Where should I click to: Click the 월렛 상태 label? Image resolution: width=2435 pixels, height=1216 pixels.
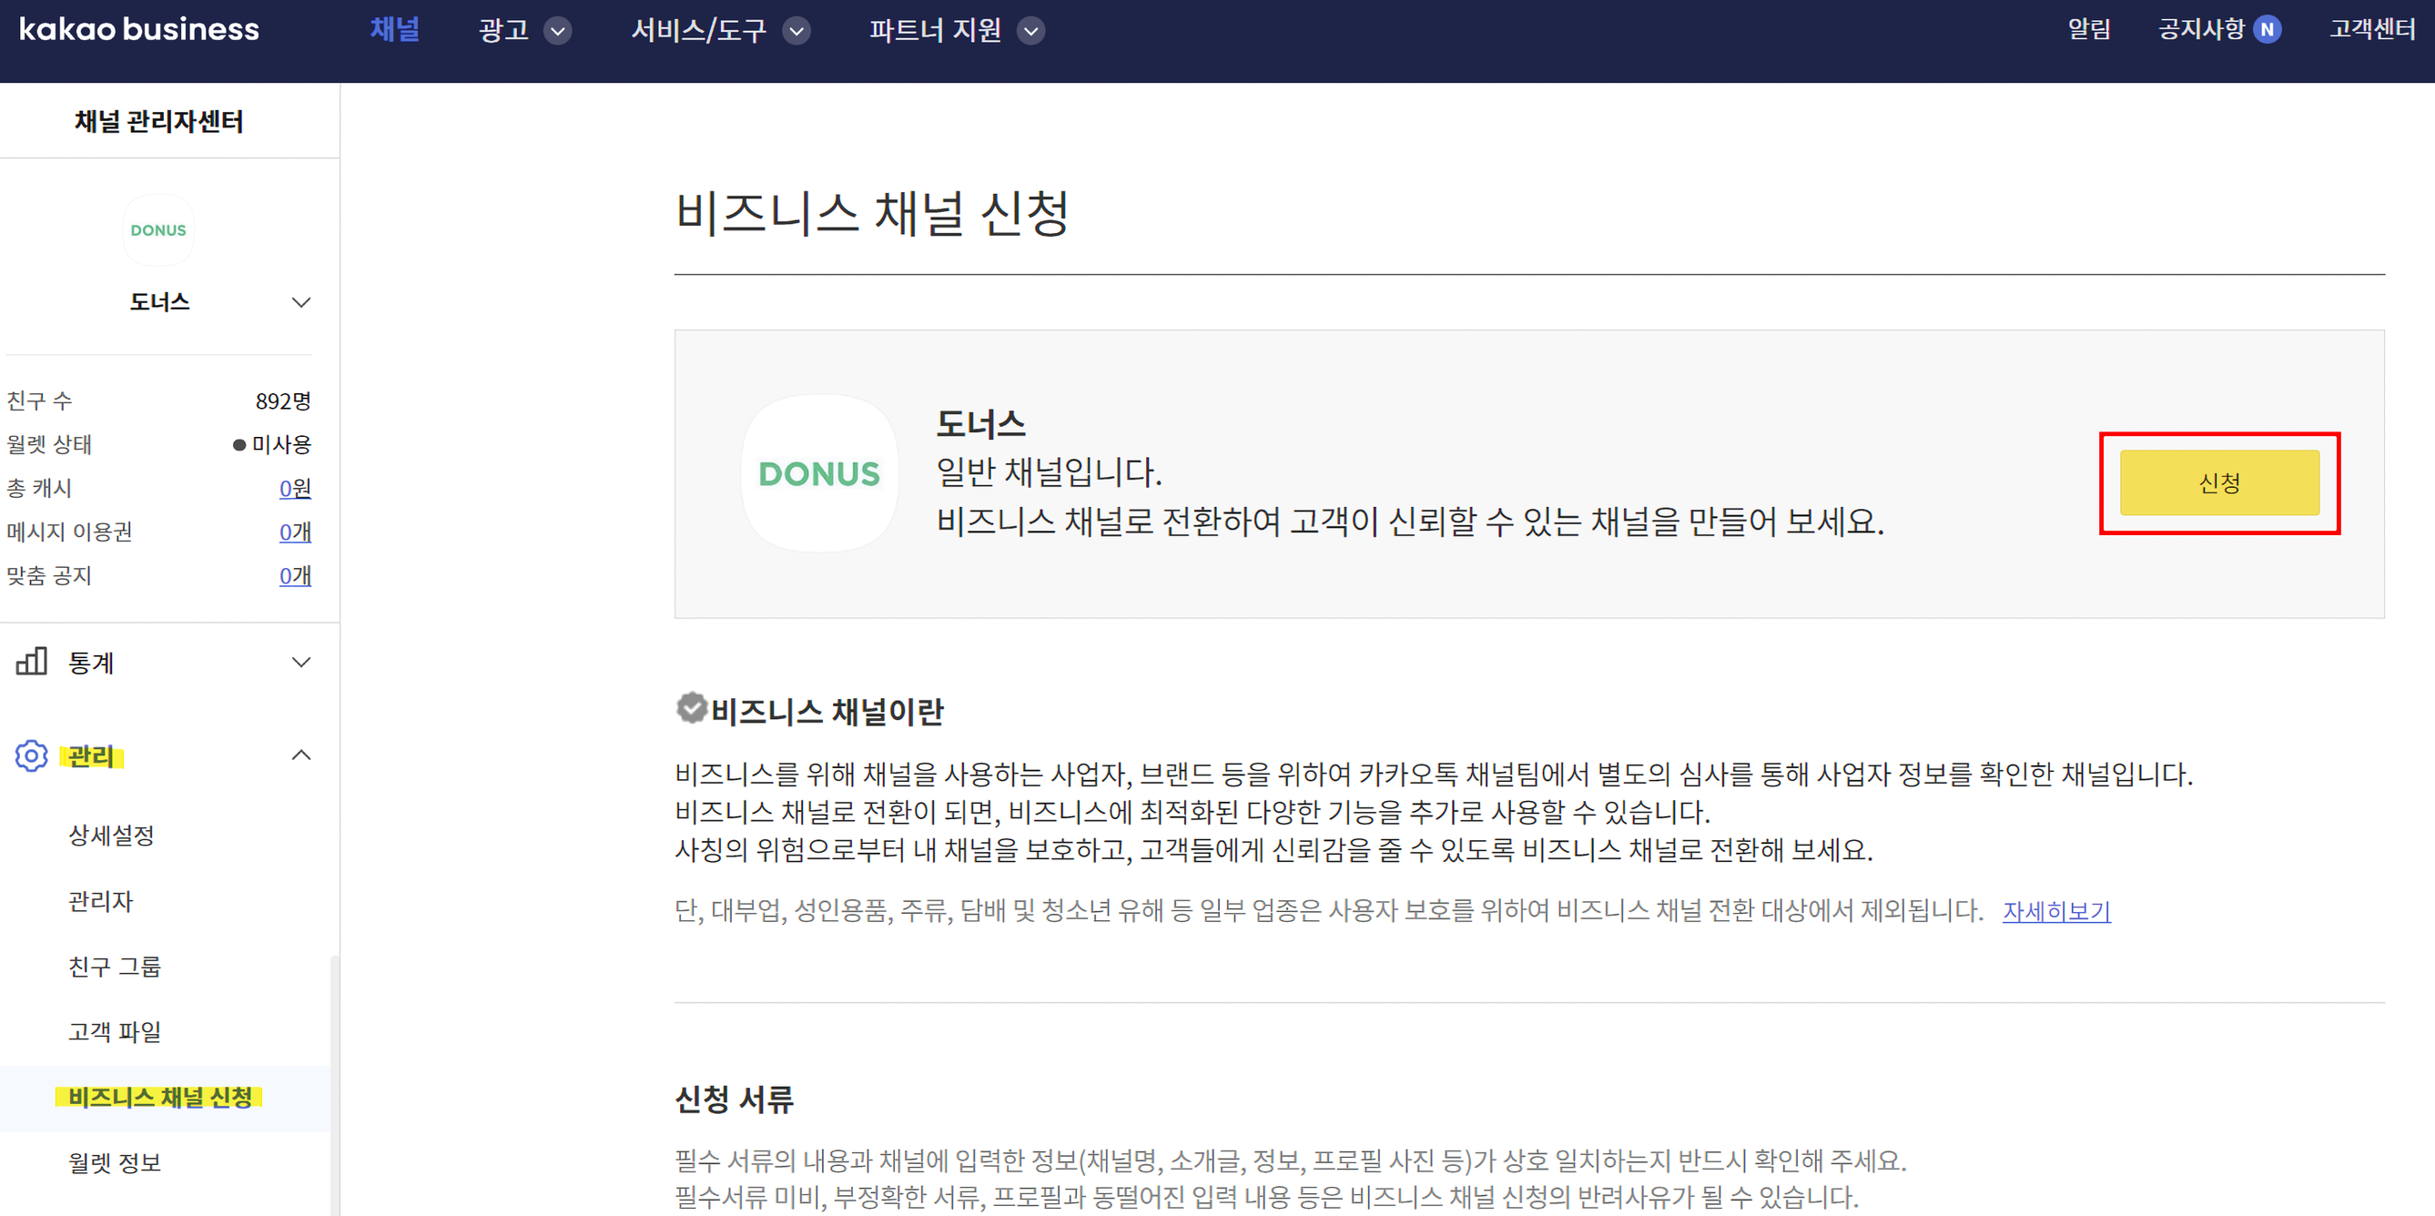pyautogui.click(x=49, y=445)
